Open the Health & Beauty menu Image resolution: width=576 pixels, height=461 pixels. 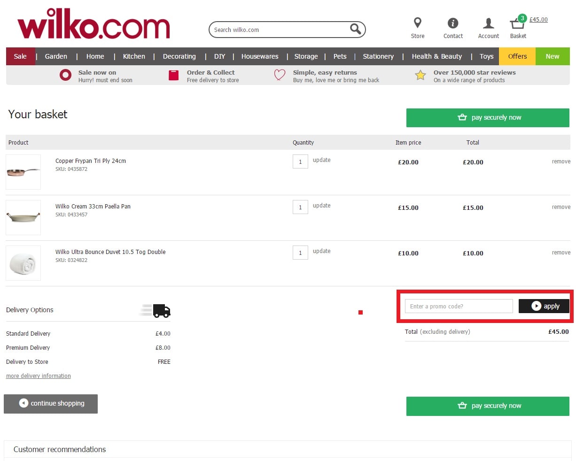tap(437, 56)
